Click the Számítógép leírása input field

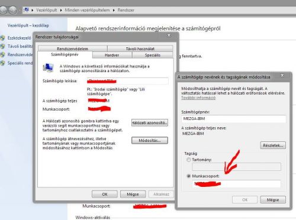[x=128, y=81]
